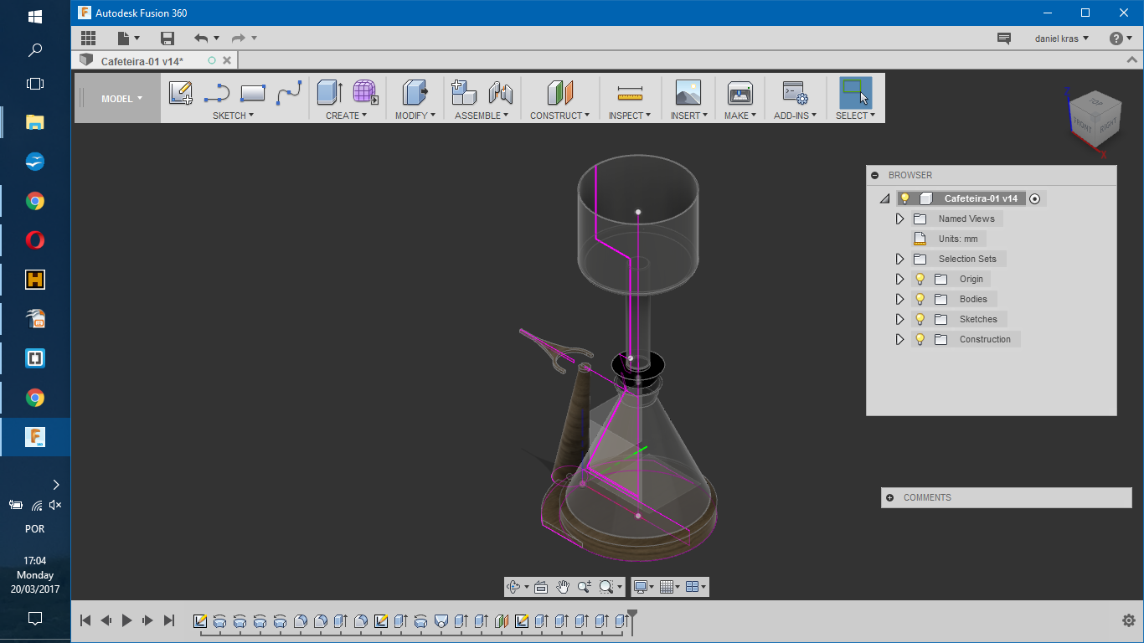This screenshot has height=643, width=1144.
Task: Click the Look At navigation icon
Action: pyautogui.click(x=541, y=587)
